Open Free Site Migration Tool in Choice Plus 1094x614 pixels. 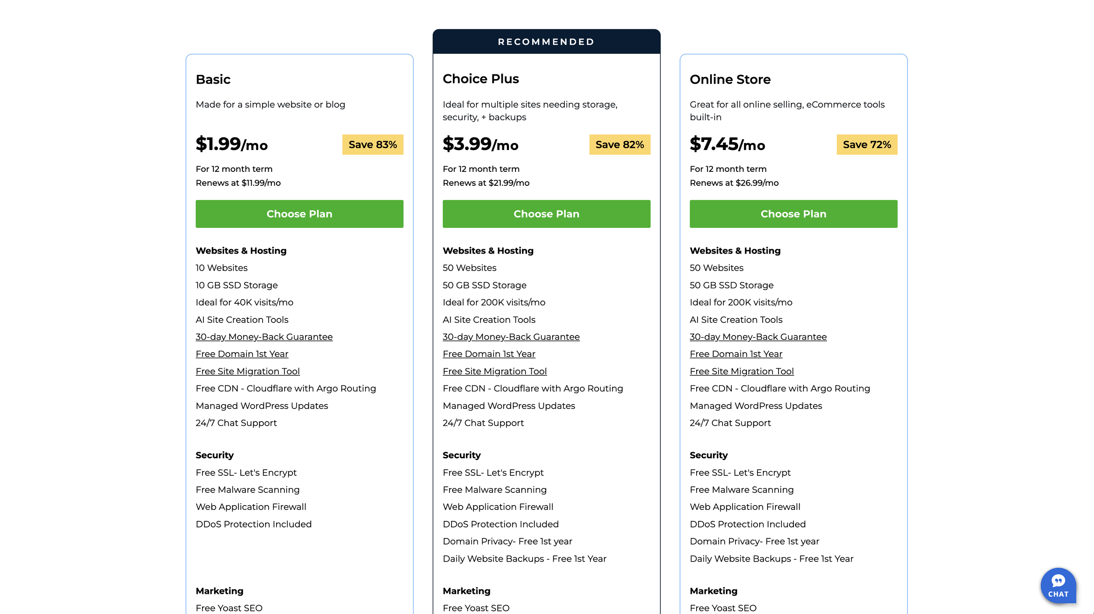pyautogui.click(x=494, y=371)
